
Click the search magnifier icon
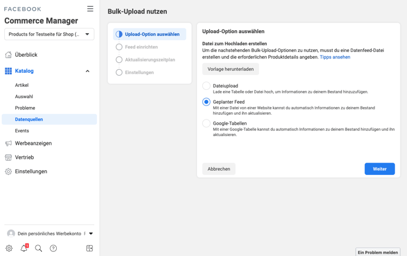pos(38,248)
